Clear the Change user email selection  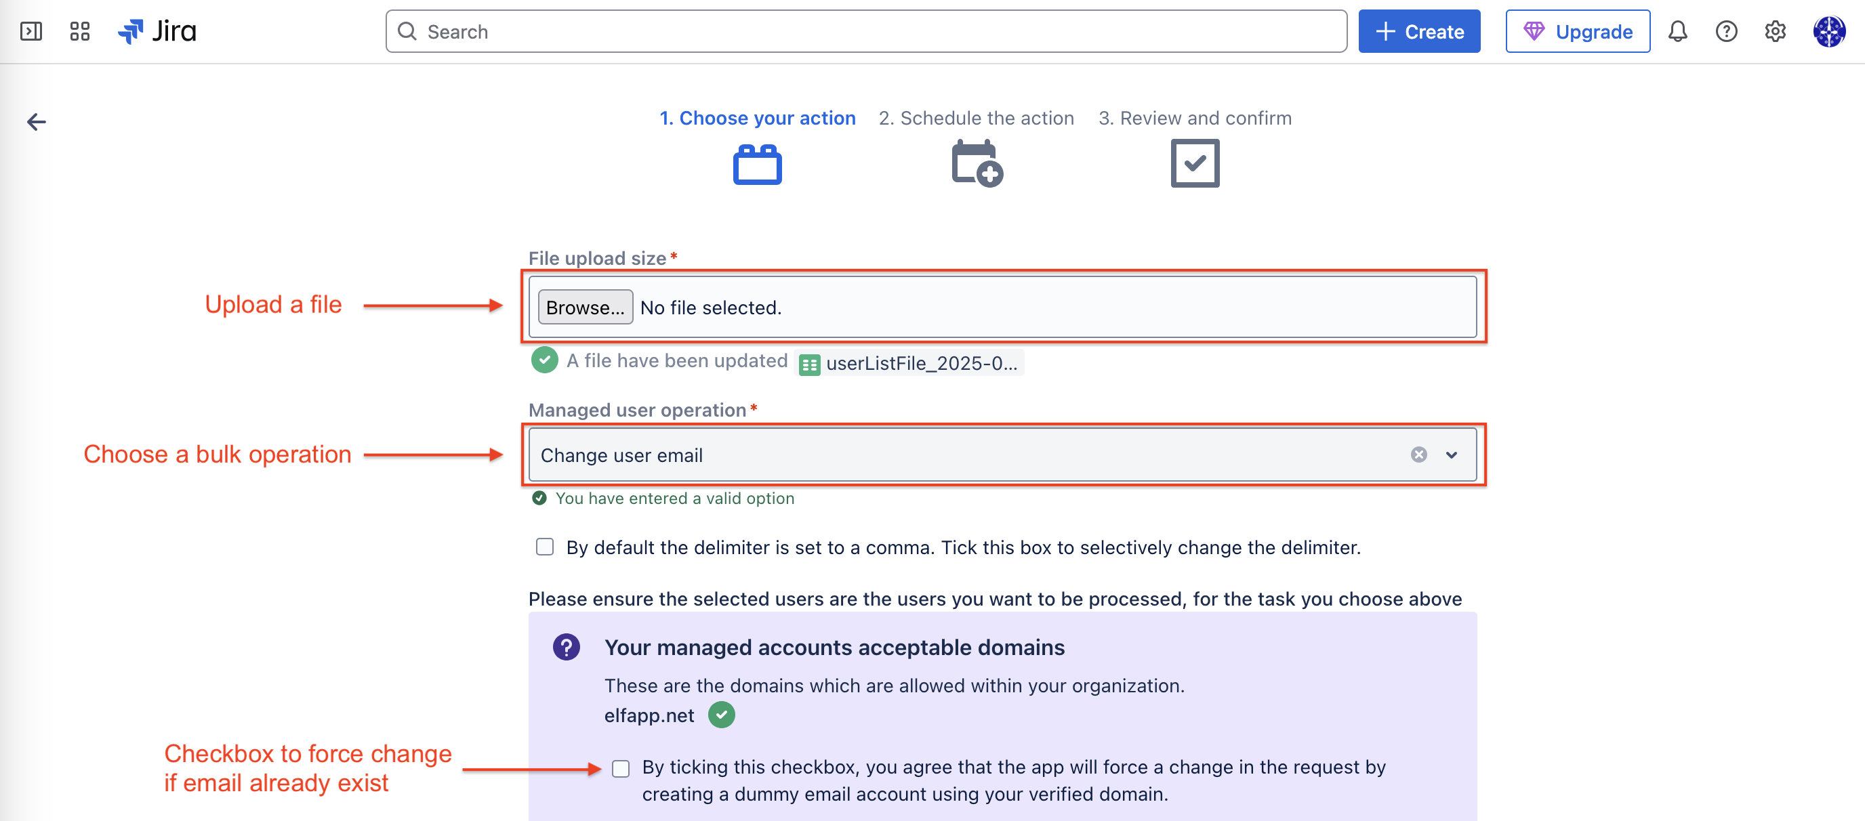(x=1420, y=455)
